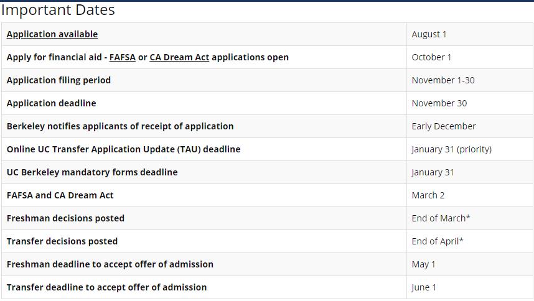Click the Online UC Transfer Application Update label
534x301 pixels.
coord(123,149)
